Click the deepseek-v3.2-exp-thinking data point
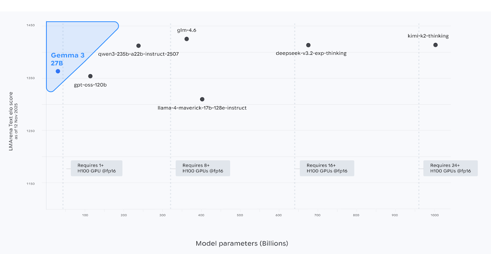Screen dimensions: 491x254 point(308,45)
